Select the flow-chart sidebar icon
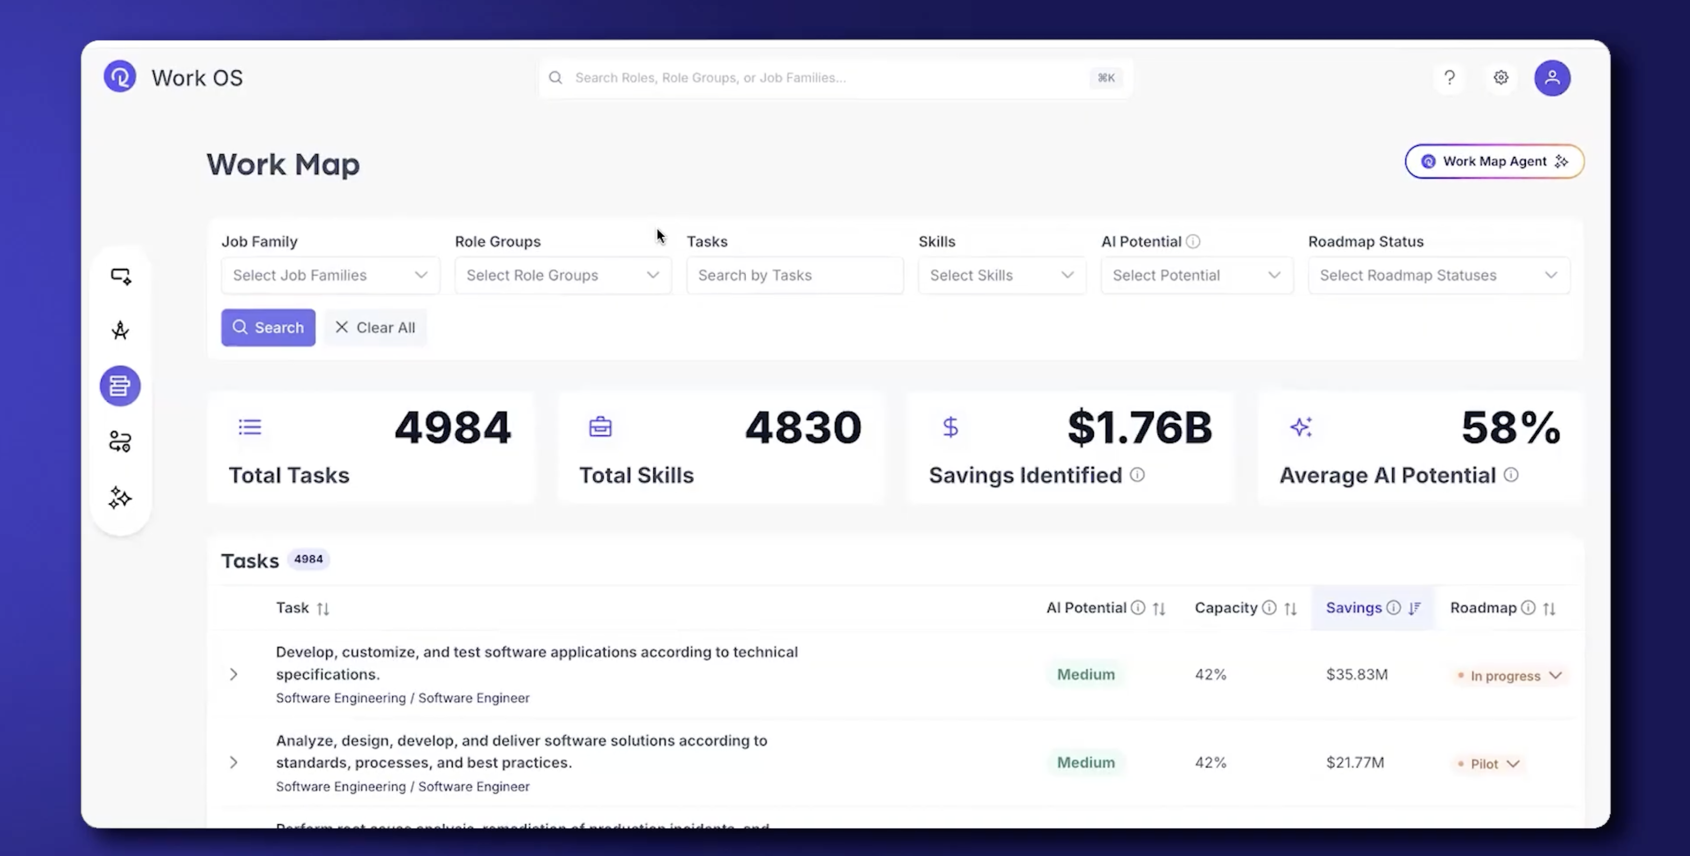 click(x=120, y=276)
